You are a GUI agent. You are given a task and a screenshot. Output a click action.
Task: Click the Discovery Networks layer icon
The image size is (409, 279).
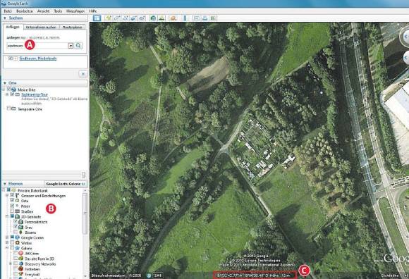click(x=21, y=264)
